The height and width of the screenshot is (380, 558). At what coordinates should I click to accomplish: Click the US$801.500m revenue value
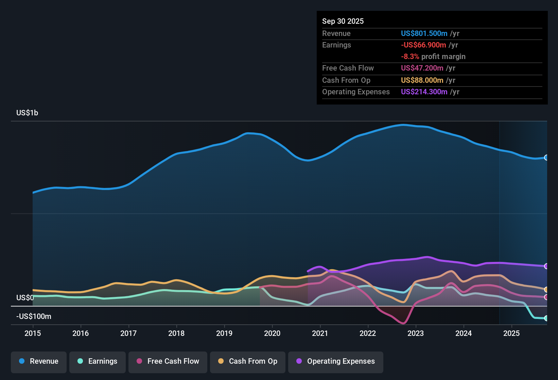tap(423, 34)
